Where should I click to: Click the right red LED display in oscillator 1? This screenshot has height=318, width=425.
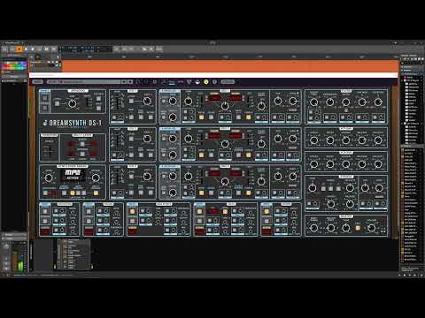coord(236,98)
